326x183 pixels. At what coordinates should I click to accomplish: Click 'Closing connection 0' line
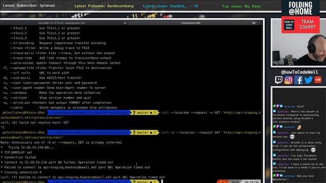coord(21,172)
